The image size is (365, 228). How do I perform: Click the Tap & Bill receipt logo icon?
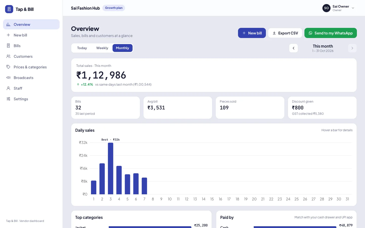[9, 9]
